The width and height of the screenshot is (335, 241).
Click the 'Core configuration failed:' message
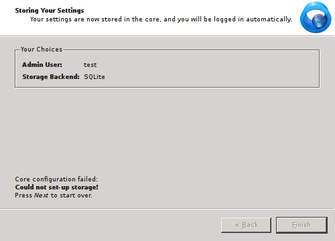(56, 179)
